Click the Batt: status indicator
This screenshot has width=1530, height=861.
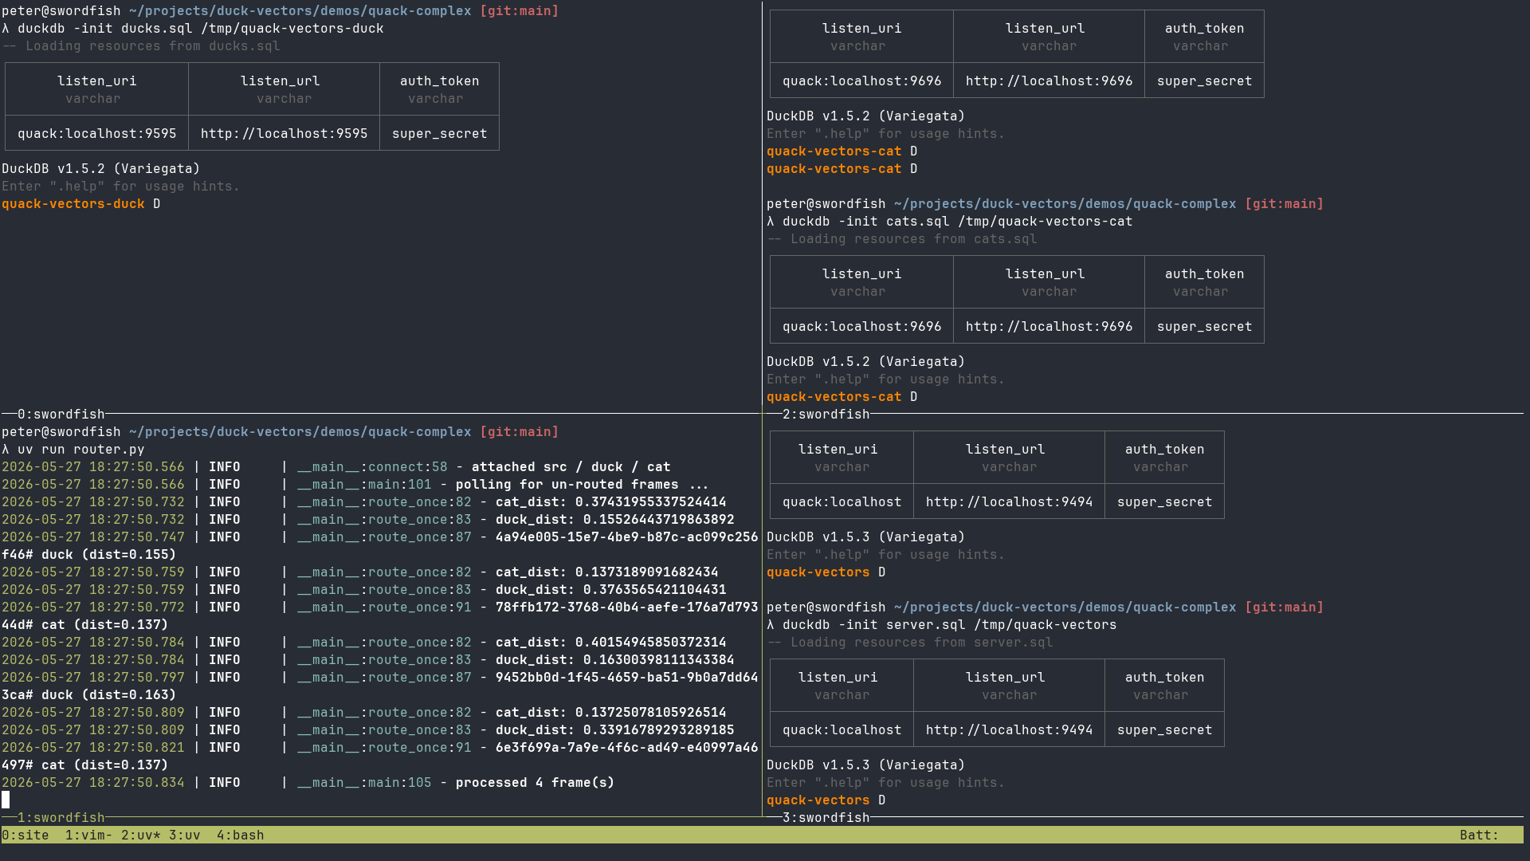click(1480, 835)
